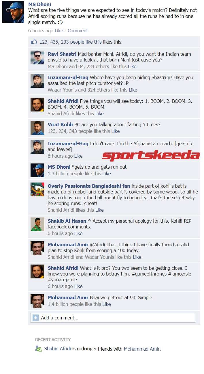
Task: Click the thumbs-up icon beside the like count
Action: tap(34, 42)
